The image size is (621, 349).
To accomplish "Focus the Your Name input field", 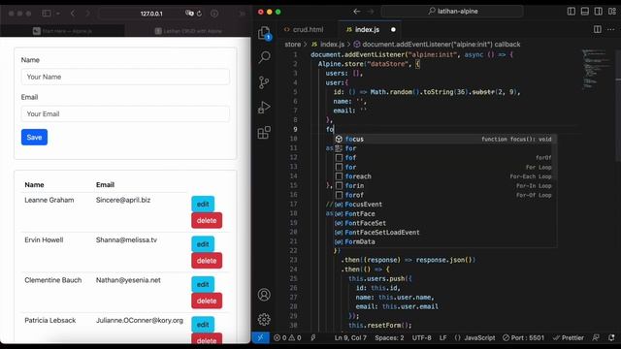I will coord(125,77).
